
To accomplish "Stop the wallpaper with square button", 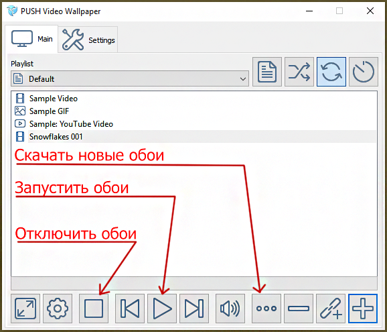I will (94, 309).
